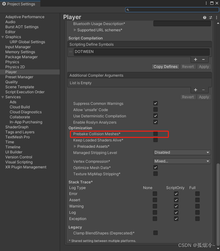Viewport: 220px width, 251px height.
Task: Enable Texture MipMap Stripping
Action: [156, 174]
